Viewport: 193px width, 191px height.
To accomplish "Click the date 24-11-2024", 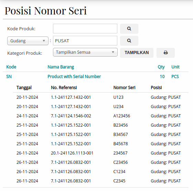I will click(27, 116).
